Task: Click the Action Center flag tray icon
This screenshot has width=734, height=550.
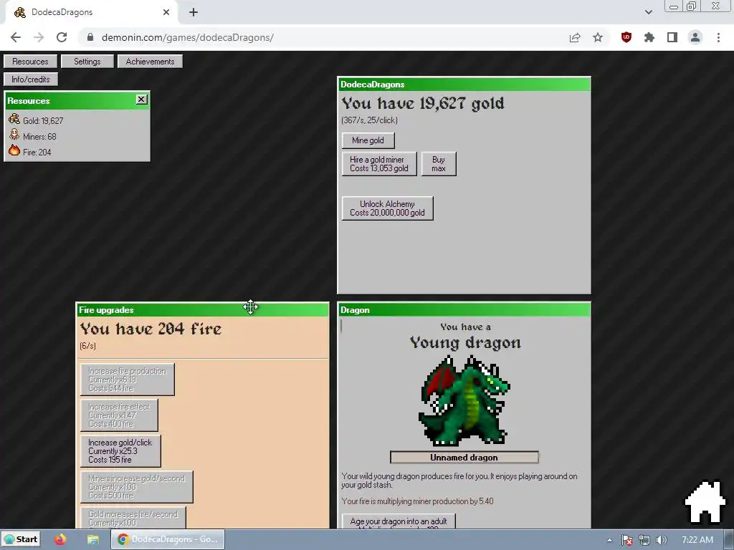Action: click(x=627, y=540)
